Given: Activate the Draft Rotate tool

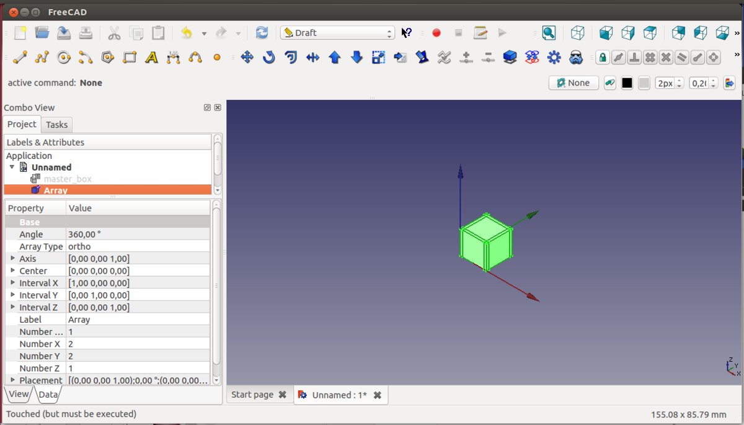Looking at the screenshot, I should click(268, 58).
